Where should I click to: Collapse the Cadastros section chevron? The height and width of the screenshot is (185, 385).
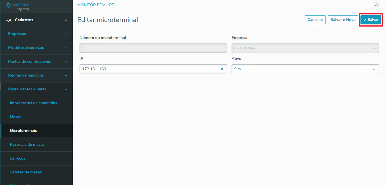coord(66,20)
